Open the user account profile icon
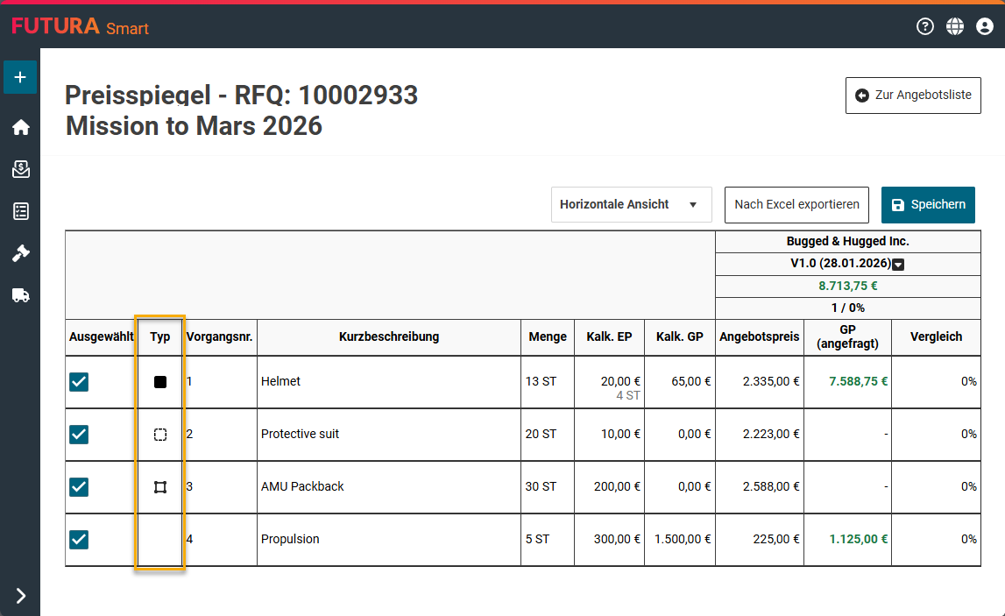This screenshot has height=616, width=1005. coord(985,26)
